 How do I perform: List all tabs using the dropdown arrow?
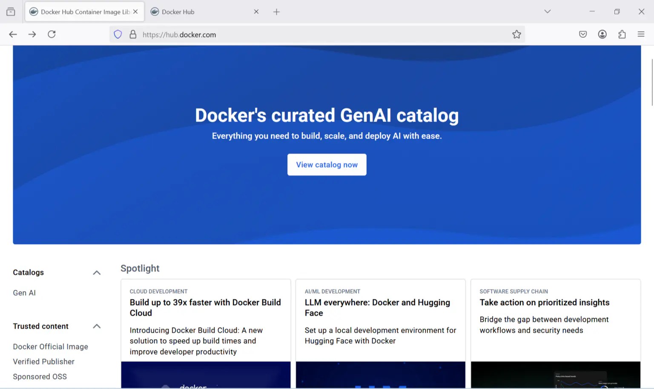pos(548,11)
